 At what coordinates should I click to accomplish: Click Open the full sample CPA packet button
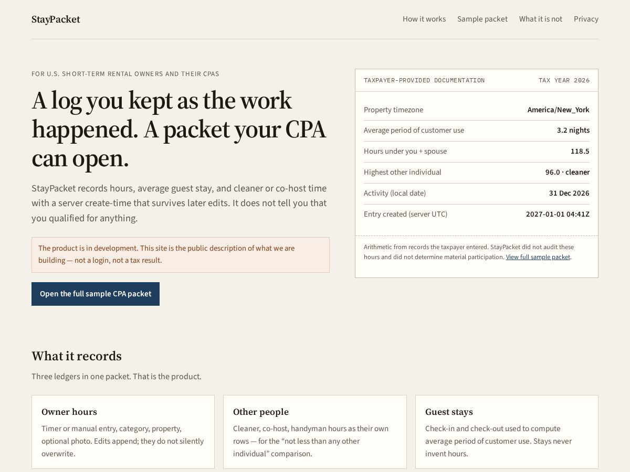pyautogui.click(x=96, y=294)
